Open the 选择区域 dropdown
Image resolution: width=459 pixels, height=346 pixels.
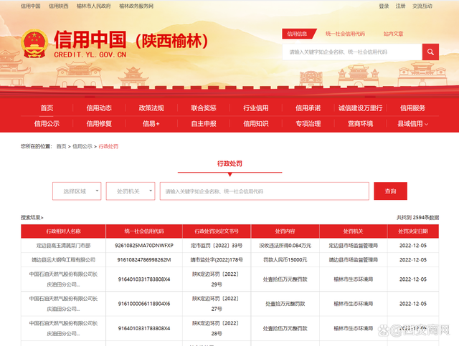tap(77, 191)
